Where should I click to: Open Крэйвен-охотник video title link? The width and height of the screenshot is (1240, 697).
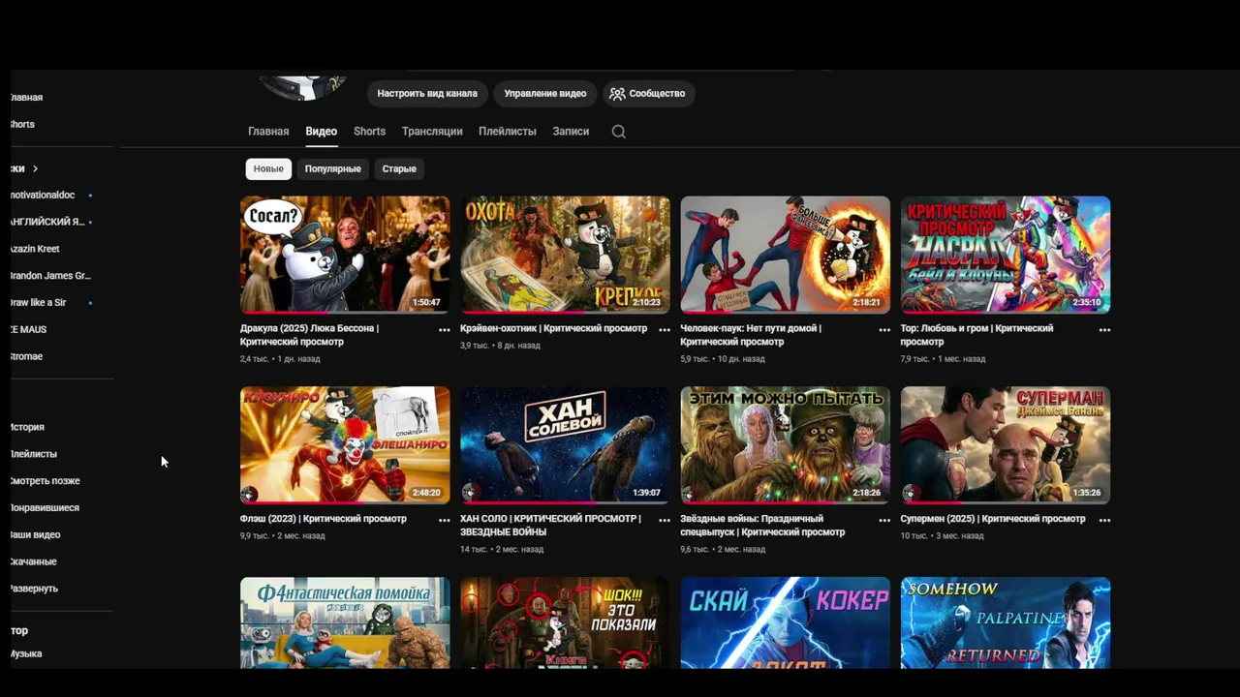pos(553,328)
